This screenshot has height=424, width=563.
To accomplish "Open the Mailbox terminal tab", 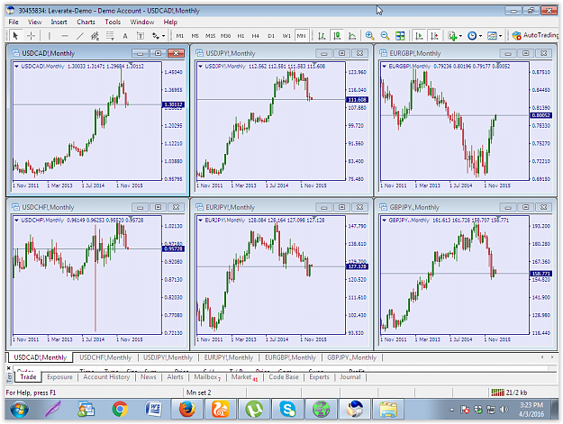I will click(207, 377).
